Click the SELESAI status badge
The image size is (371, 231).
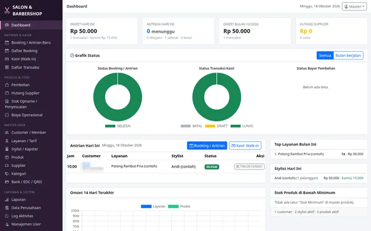(x=211, y=167)
